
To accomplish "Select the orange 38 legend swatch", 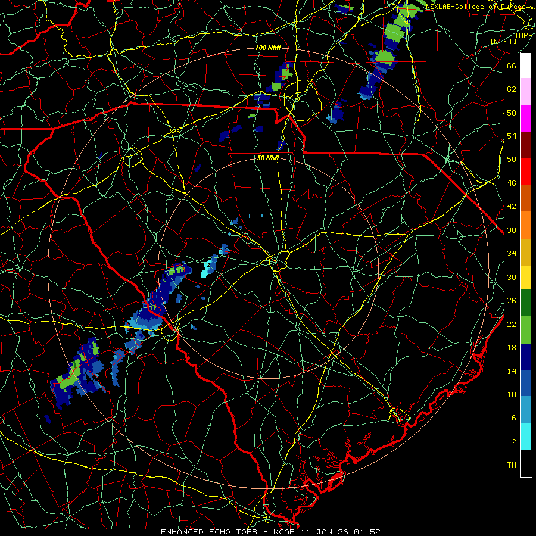I will (x=526, y=225).
